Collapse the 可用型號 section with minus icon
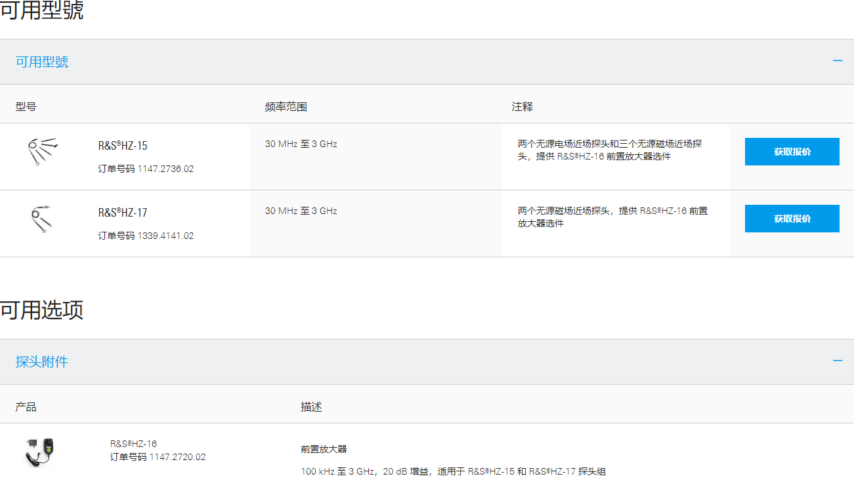This screenshot has width=854, height=493. (838, 61)
